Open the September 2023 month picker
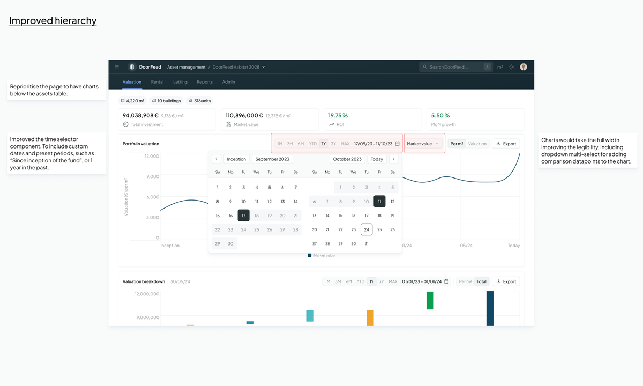Screen dimensions: 643x386 [x=272, y=159]
